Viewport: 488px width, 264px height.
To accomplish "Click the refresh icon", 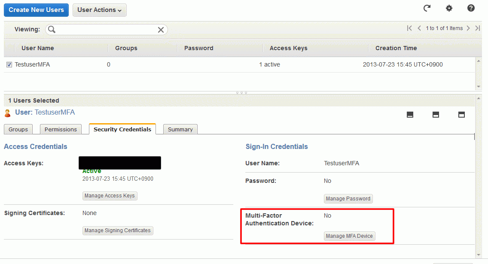I will tap(427, 8).
